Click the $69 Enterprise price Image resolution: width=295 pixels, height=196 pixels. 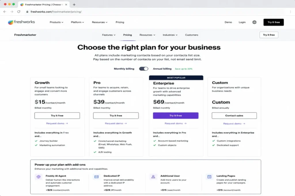click(x=159, y=102)
